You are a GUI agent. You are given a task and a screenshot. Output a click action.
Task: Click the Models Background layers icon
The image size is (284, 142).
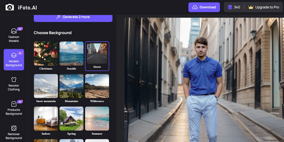coord(14,55)
